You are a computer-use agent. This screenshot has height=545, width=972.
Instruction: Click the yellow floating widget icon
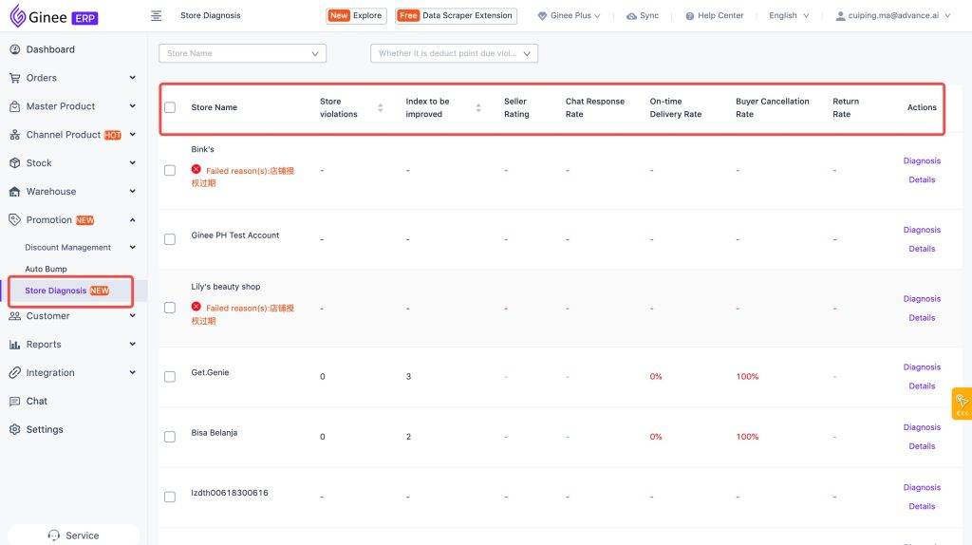(x=962, y=404)
